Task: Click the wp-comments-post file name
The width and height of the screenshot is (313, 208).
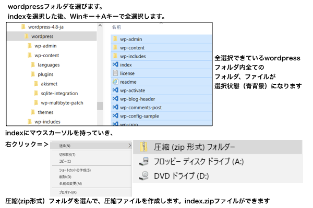Action: (141, 108)
